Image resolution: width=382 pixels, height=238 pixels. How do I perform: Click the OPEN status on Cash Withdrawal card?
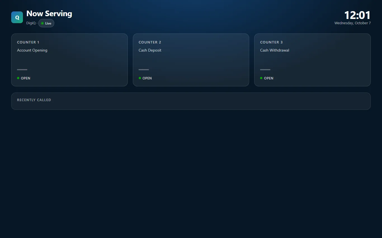(267, 78)
